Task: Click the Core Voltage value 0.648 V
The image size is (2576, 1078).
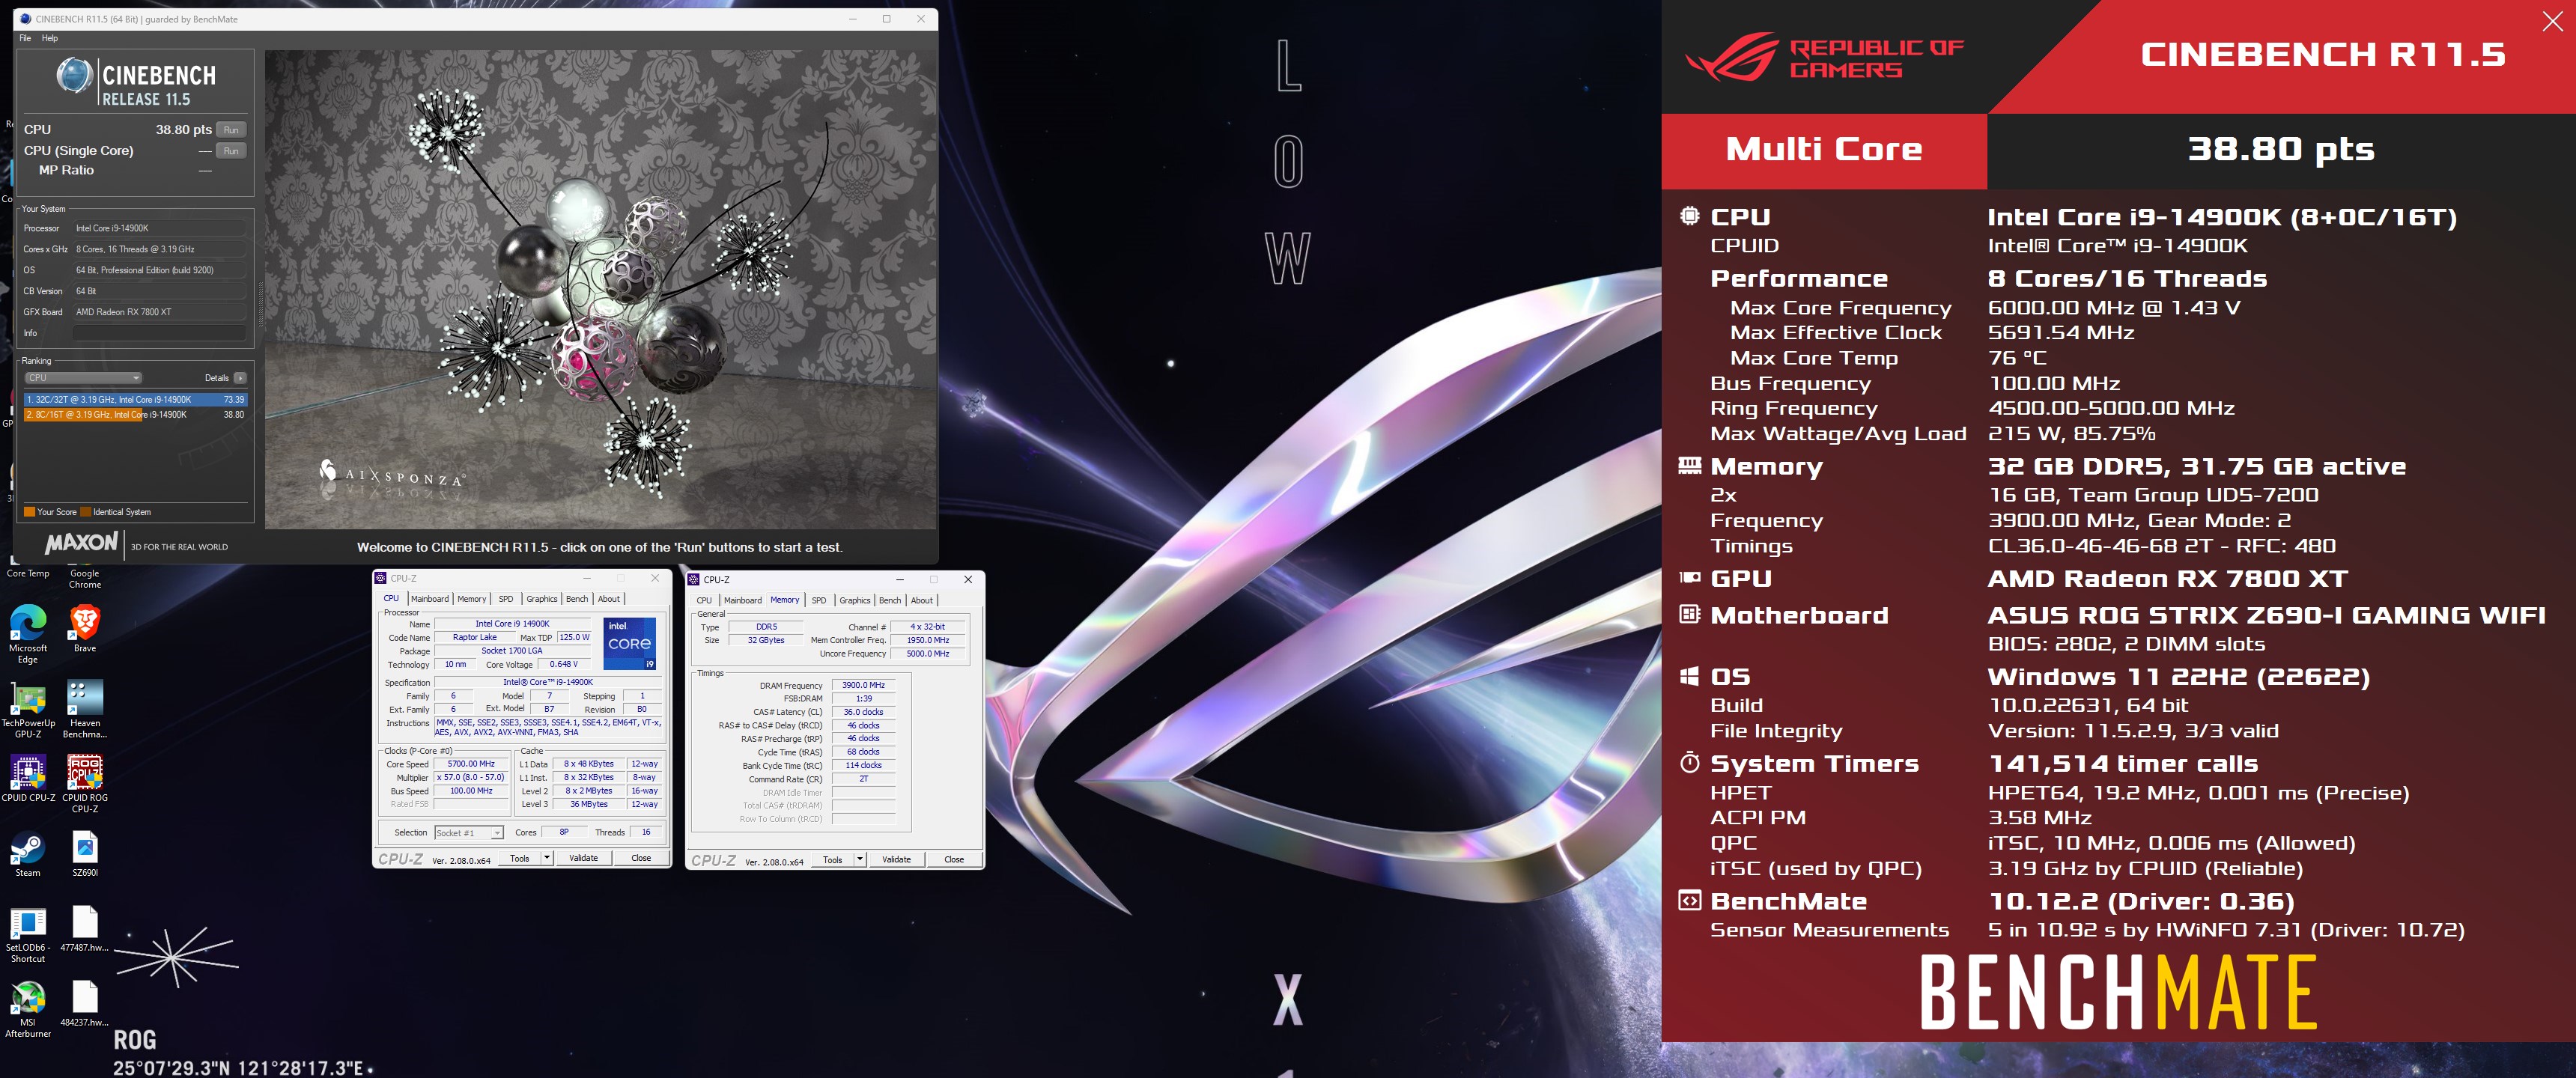Action: (564, 665)
